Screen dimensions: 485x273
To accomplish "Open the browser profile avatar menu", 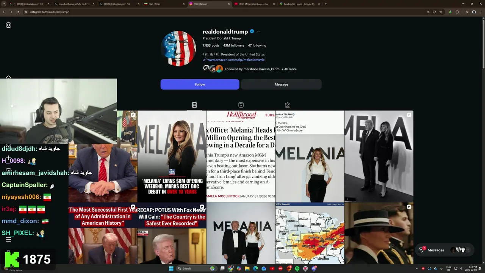I will [474, 12].
